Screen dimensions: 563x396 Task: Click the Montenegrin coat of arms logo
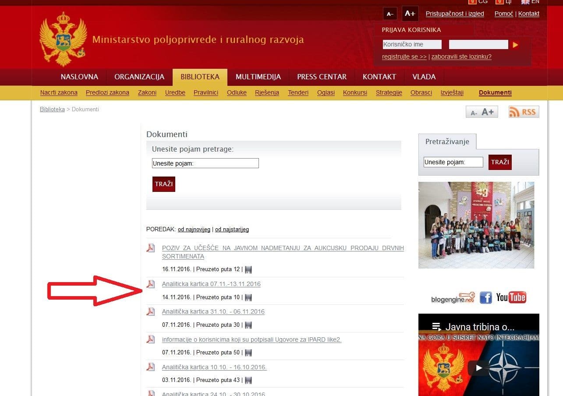[63, 39]
